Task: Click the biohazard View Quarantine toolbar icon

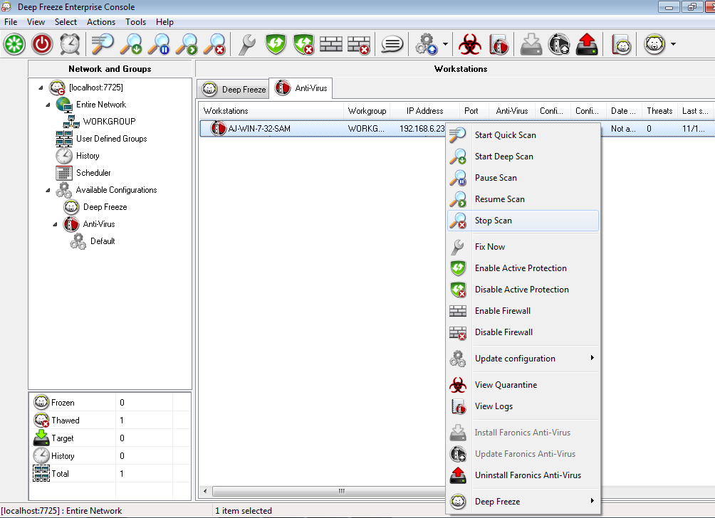Action: point(470,44)
